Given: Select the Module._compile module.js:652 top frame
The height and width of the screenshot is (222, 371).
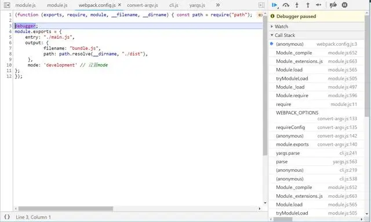Looking at the screenshot, I should tap(317, 53).
